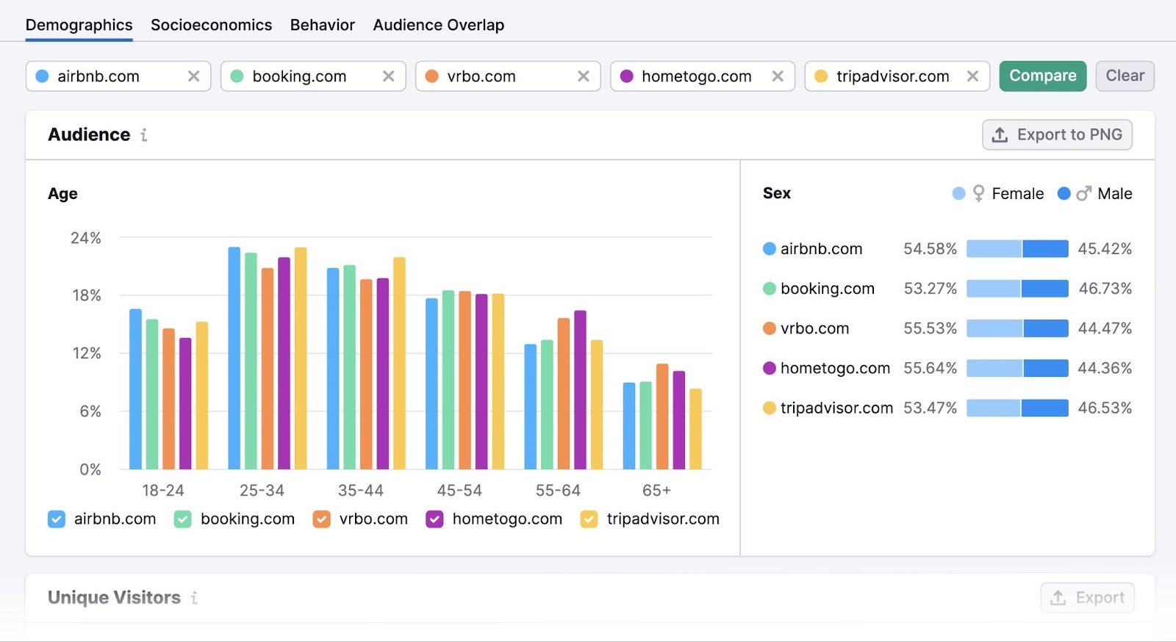This screenshot has width=1176, height=642.
Task: Remove hometogo.com using its X icon
Action: click(778, 76)
